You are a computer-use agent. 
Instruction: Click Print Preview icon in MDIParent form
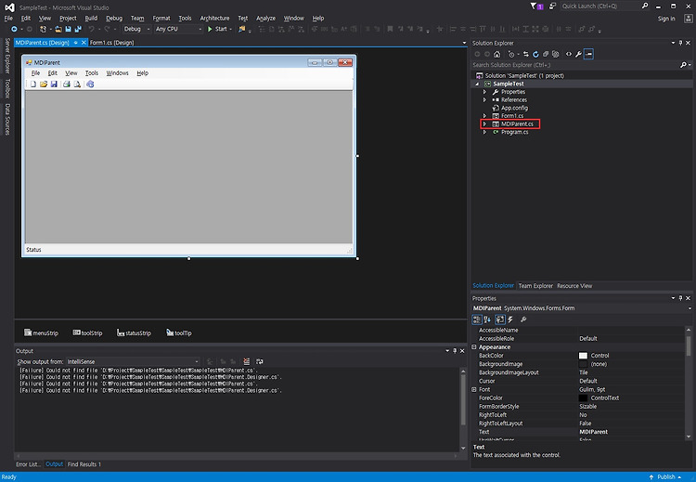(77, 84)
